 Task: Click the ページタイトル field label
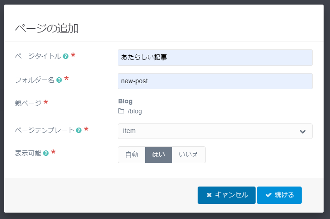pyautogui.click(x=38, y=56)
